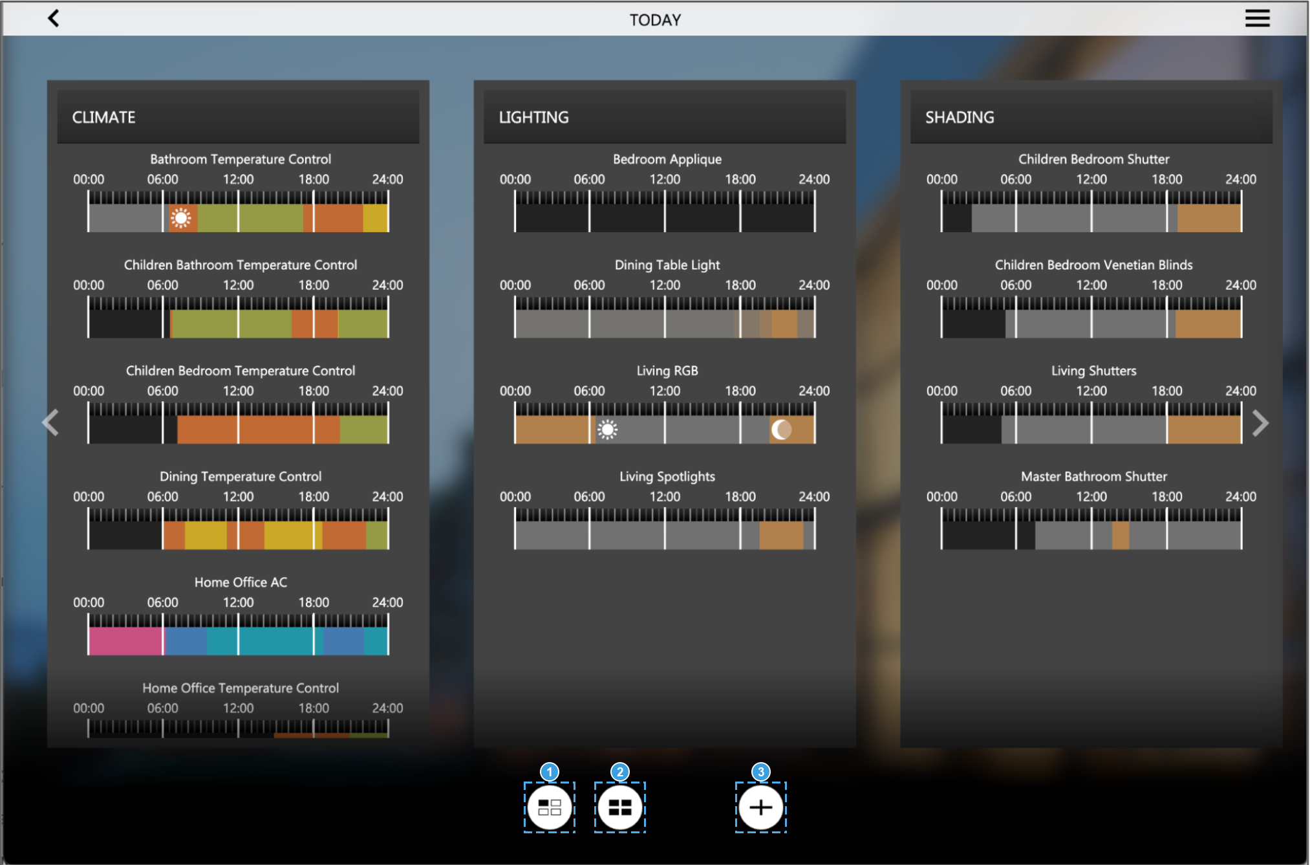Open Dining Temperature Control schedule
The height and width of the screenshot is (865, 1310).
coord(241,476)
